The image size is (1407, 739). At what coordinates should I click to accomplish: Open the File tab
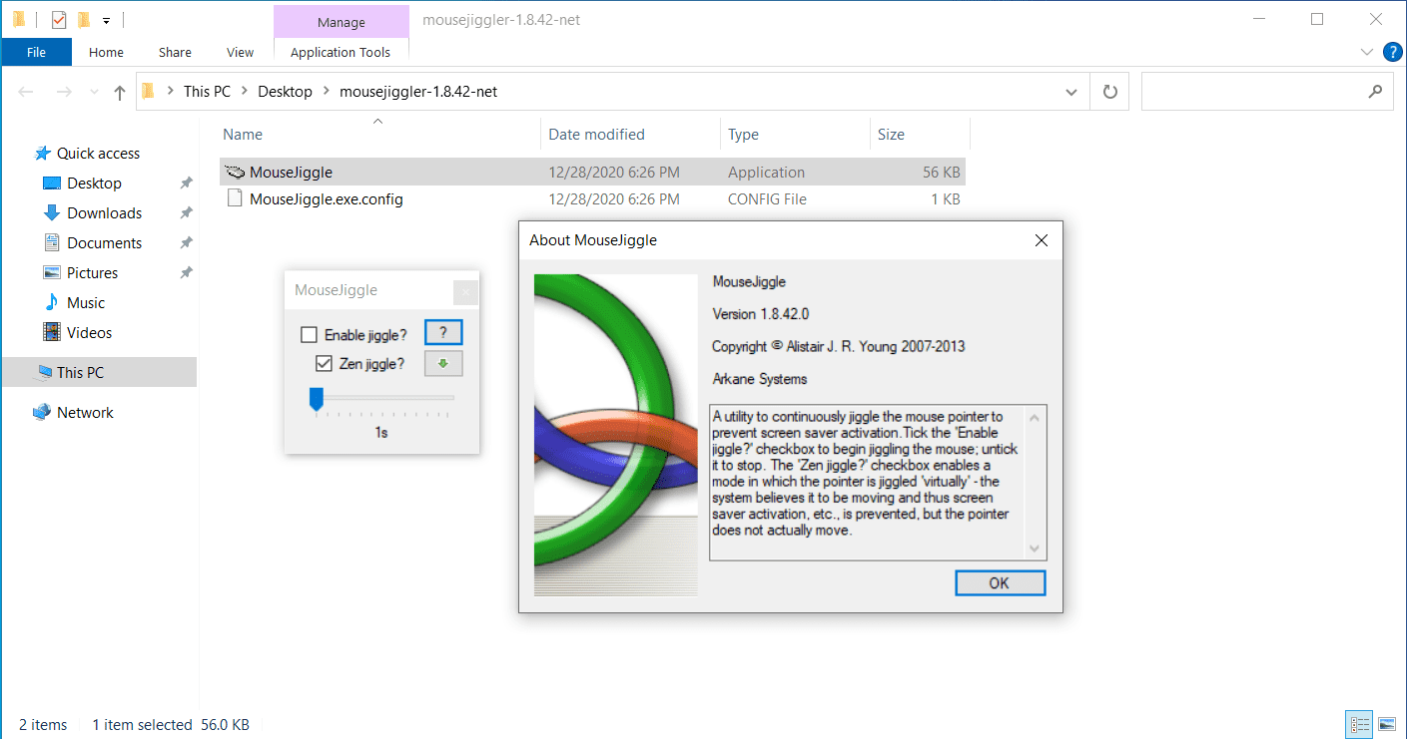37,53
